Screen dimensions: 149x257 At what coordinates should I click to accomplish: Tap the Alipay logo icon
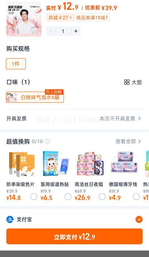10,219
